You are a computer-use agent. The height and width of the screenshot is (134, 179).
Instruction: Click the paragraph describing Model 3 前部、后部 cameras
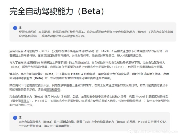89,101
